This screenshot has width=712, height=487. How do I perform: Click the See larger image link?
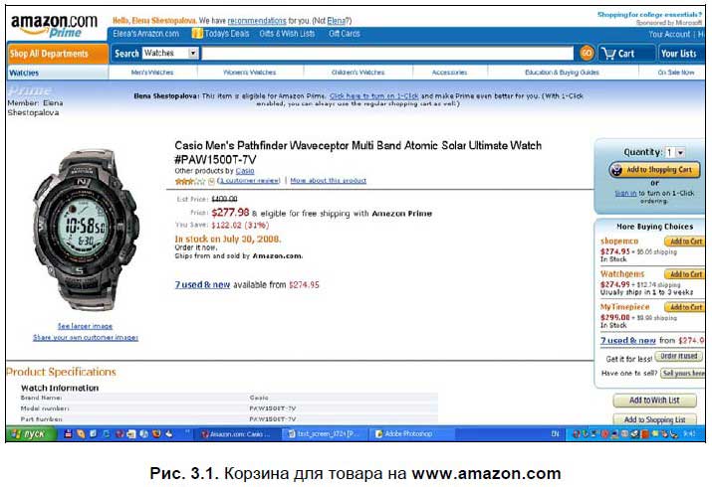point(85,326)
